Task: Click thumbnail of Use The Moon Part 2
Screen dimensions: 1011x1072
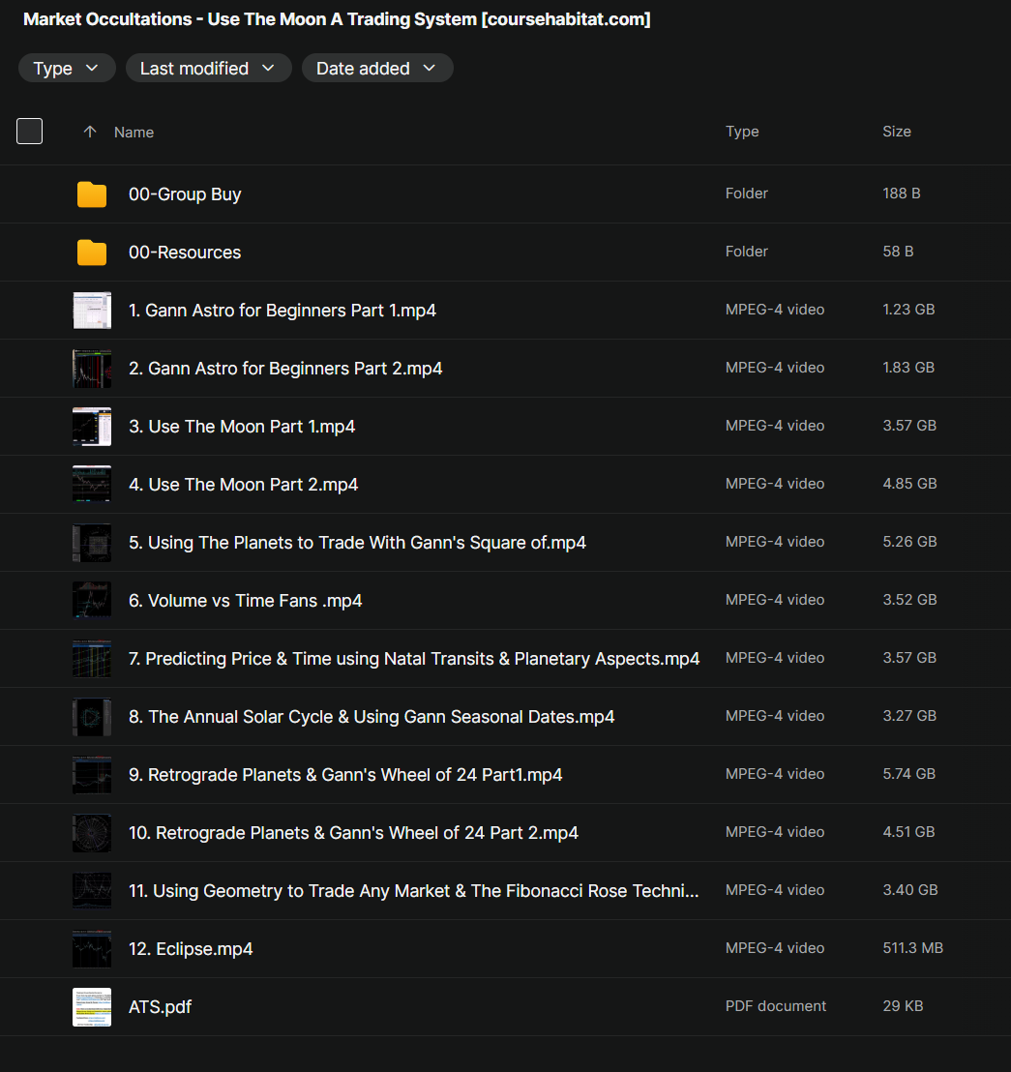Action: [x=92, y=485]
